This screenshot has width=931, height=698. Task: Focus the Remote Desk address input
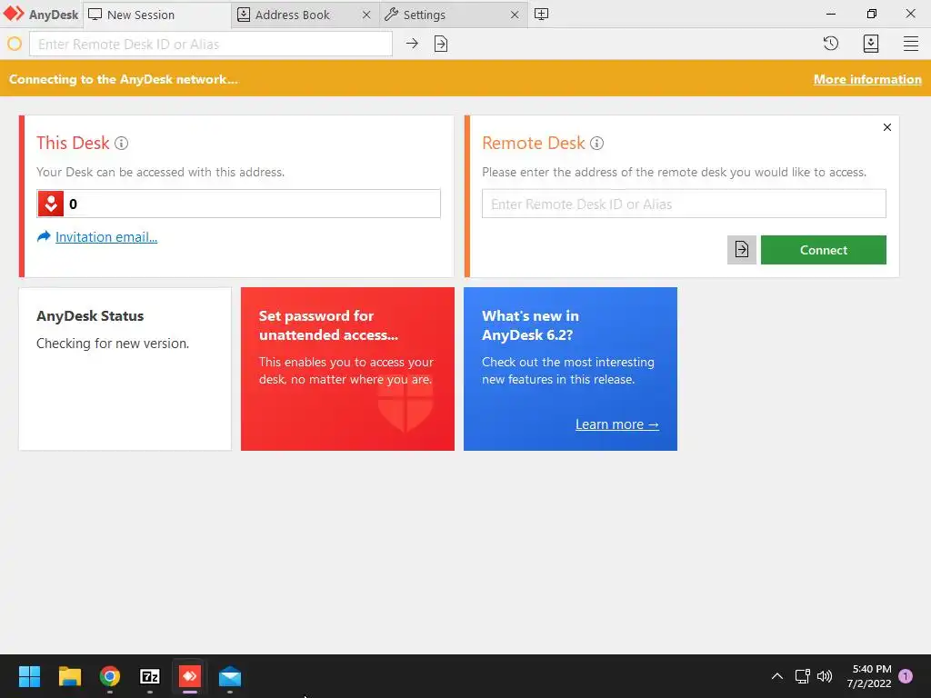(684, 204)
